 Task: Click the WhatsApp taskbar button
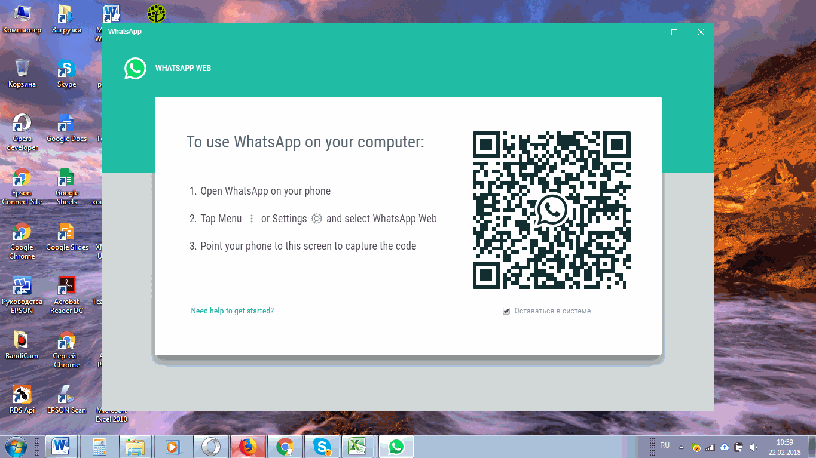point(396,446)
